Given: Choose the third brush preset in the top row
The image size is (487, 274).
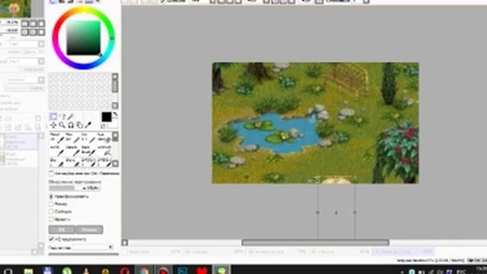Looking at the screenshot, I should pyautogui.click(x=88, y=138).
